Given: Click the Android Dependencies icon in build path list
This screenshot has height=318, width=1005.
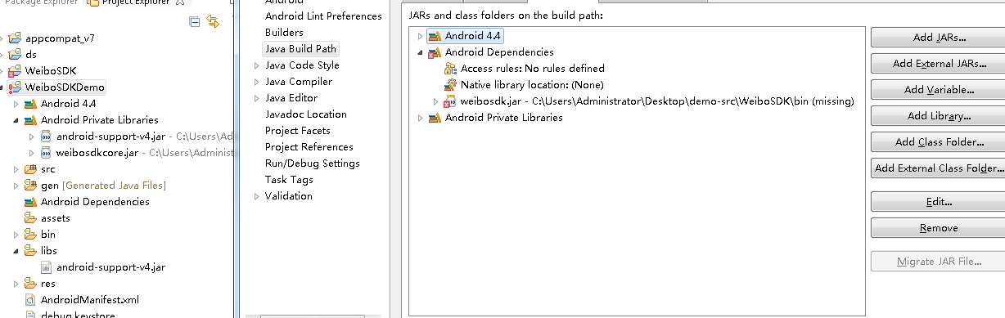Looking at the screenshot, I should pyautogui.click(x=435, y=52).
